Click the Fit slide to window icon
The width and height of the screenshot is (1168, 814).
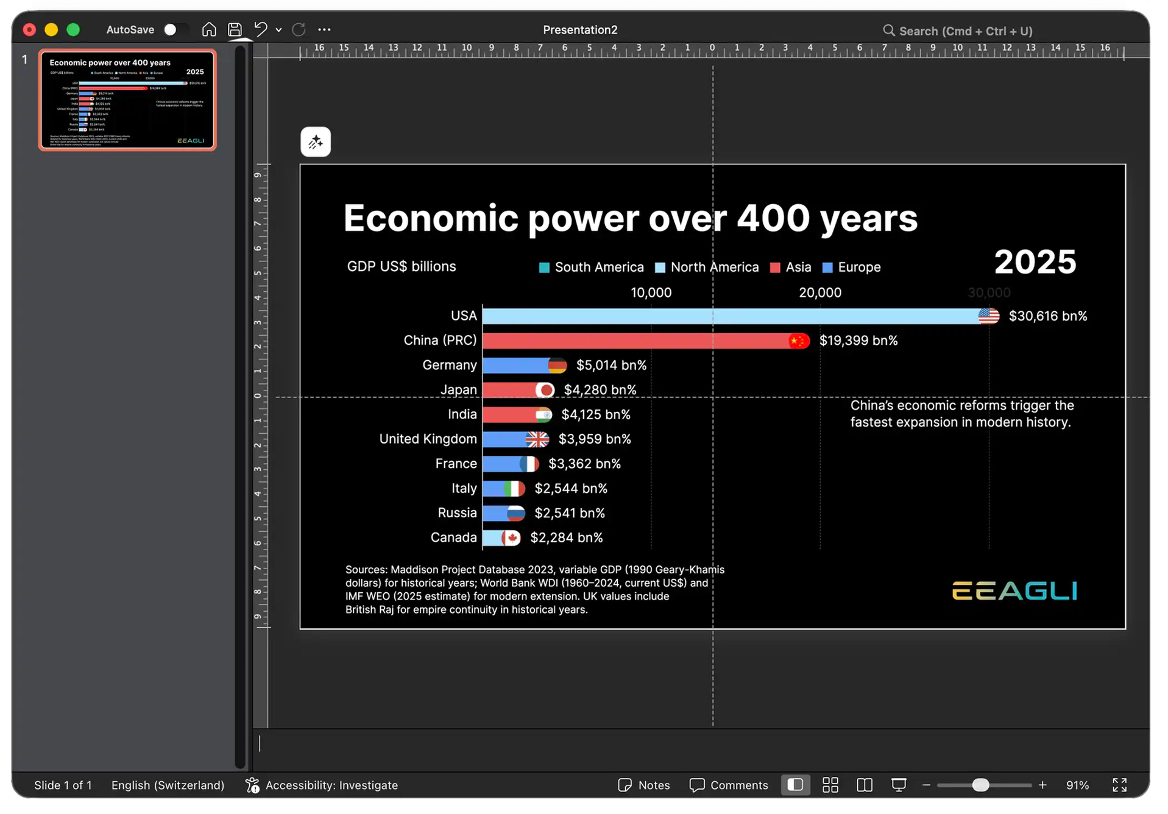point(1120,785)
